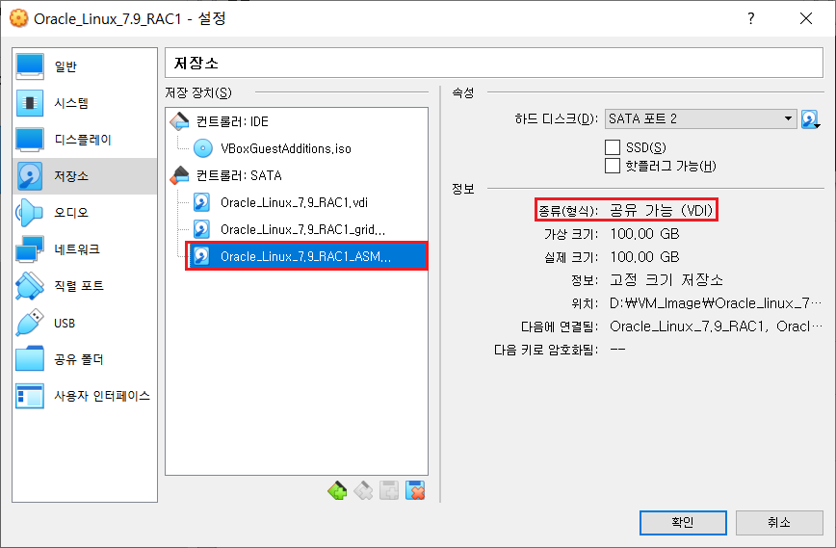The image size is (836, 548).
Task: Toggle the SSD(S) checkbox
Action: point(613,147)
